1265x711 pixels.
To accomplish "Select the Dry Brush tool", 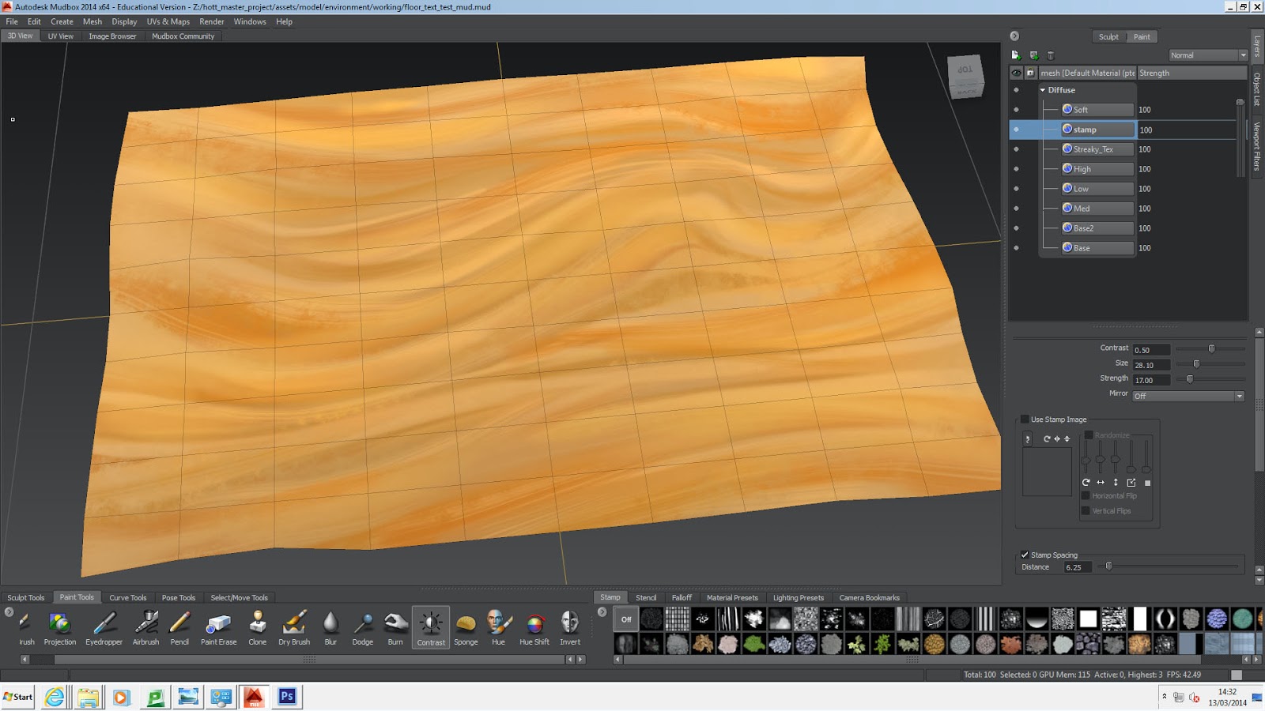I will pos(294,628).
